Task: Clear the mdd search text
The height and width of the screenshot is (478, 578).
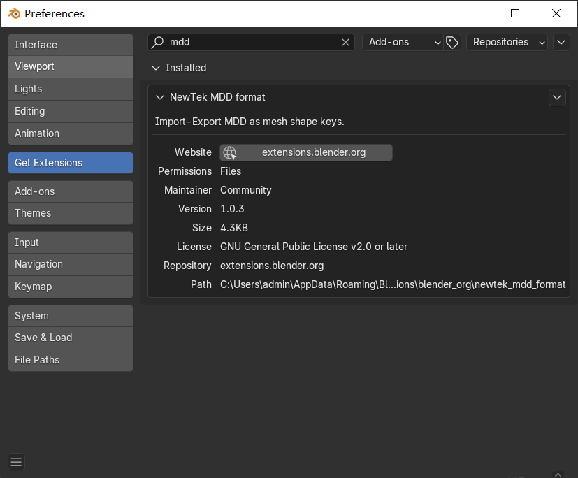Action: (x=345, y=43)
